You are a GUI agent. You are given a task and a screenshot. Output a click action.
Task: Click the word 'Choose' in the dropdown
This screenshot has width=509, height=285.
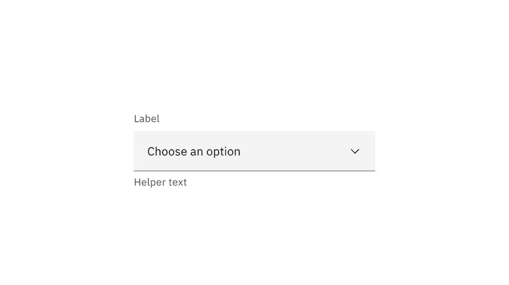(x=167, y=151)
